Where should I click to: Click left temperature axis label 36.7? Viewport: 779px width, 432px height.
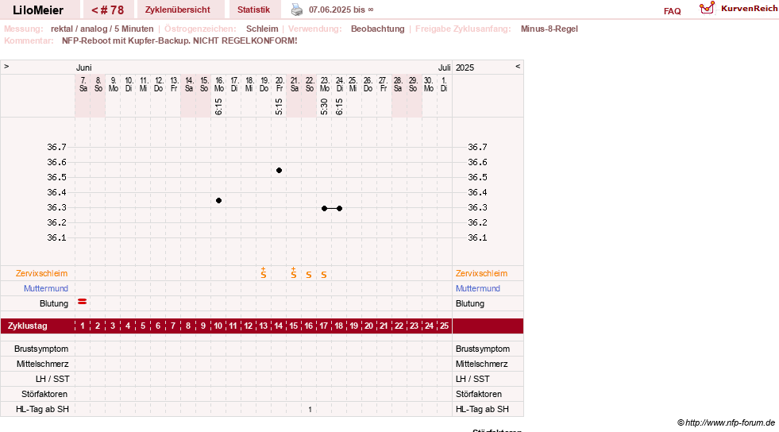(x=56, y=147)
